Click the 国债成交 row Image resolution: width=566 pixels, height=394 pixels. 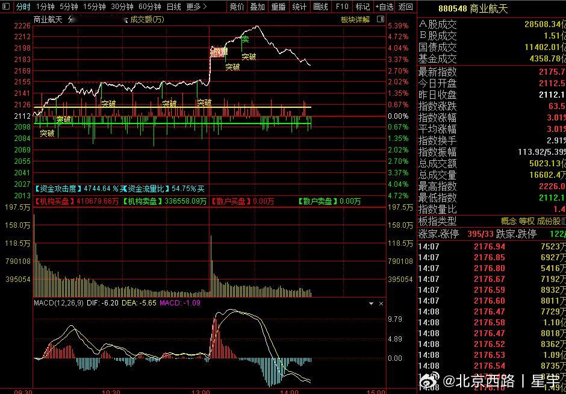[492, 48]
